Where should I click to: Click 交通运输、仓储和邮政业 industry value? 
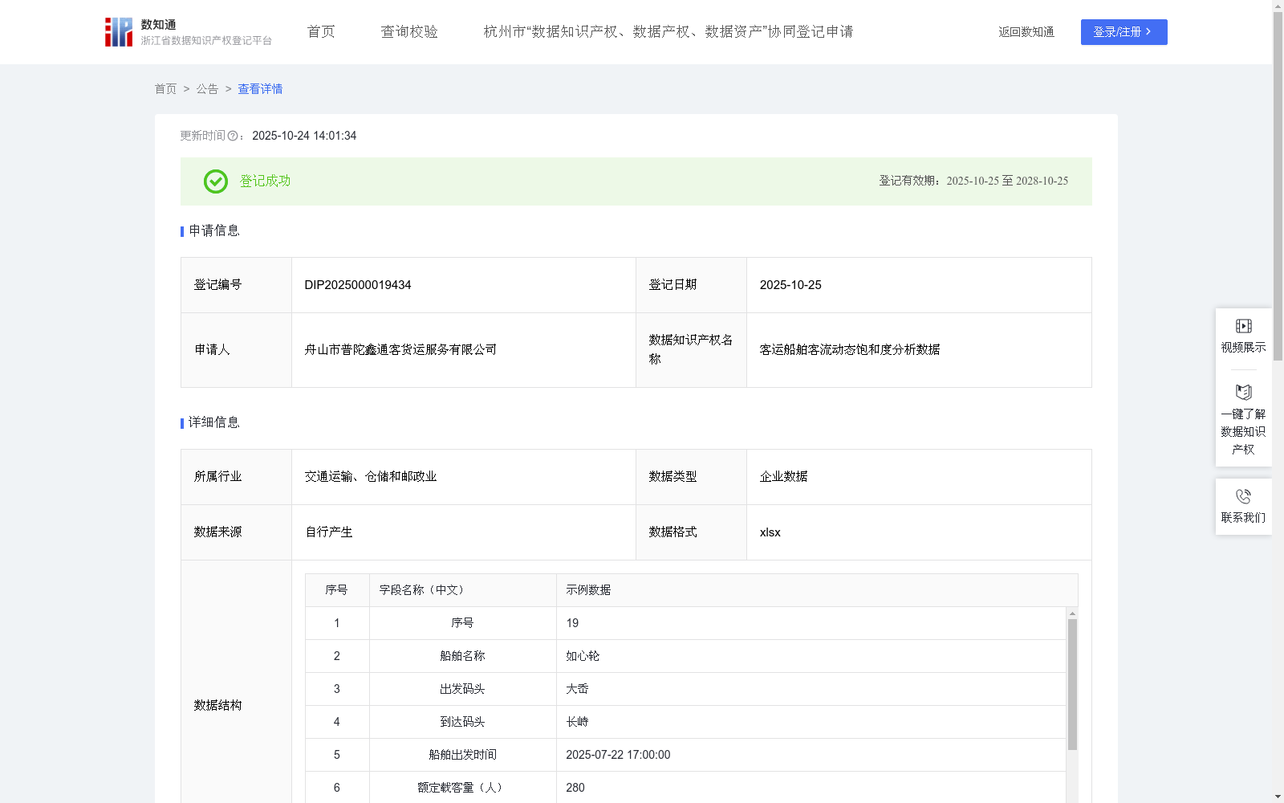pos(371,477)
